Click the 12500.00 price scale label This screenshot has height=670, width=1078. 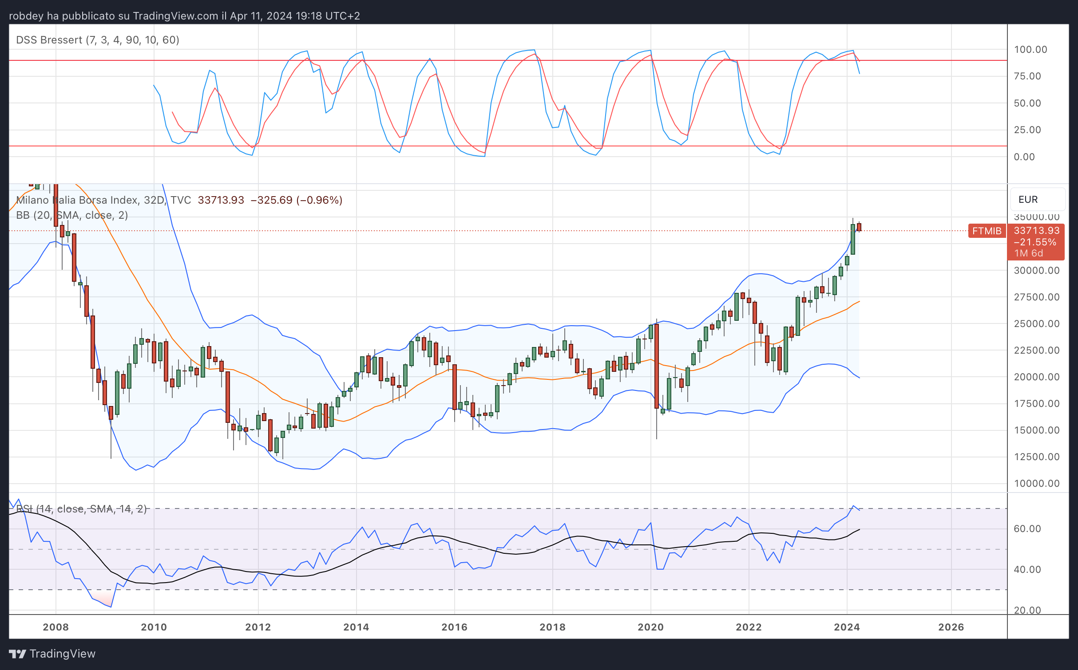coord(1037,457)
